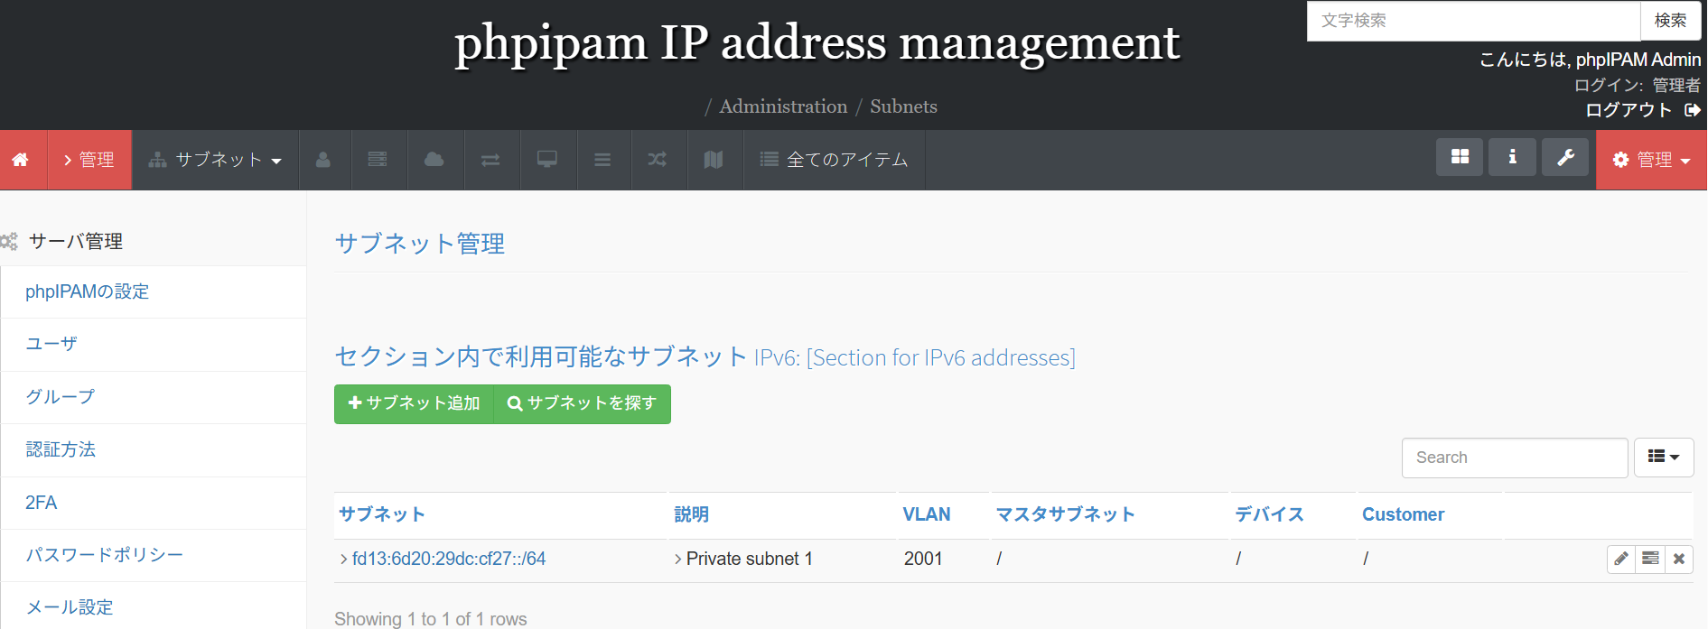Click the Private subnet 1 description cell
1708x629 pixels.
pyautogui.click(x=749, y=559)
